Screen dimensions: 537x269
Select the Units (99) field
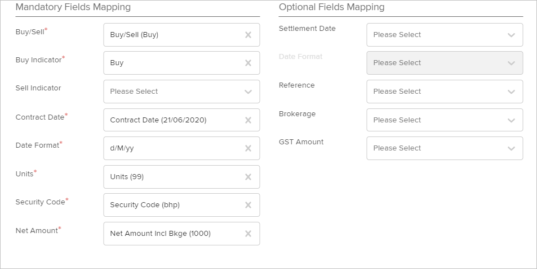(x=181, y=177)
